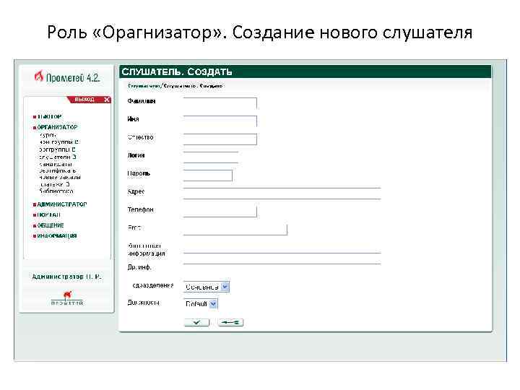The width and height of the screenshot is (520, 390).
Task: Click the Прометей 4.2 flame logo
Action: (67, 77)
